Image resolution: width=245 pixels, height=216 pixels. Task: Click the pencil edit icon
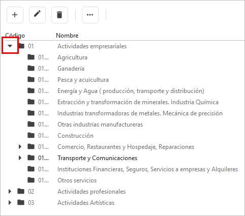point(37,15)
